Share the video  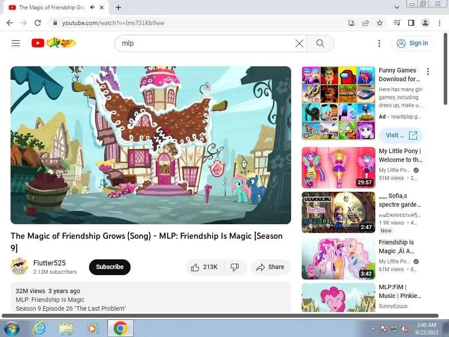coord(271,267)
